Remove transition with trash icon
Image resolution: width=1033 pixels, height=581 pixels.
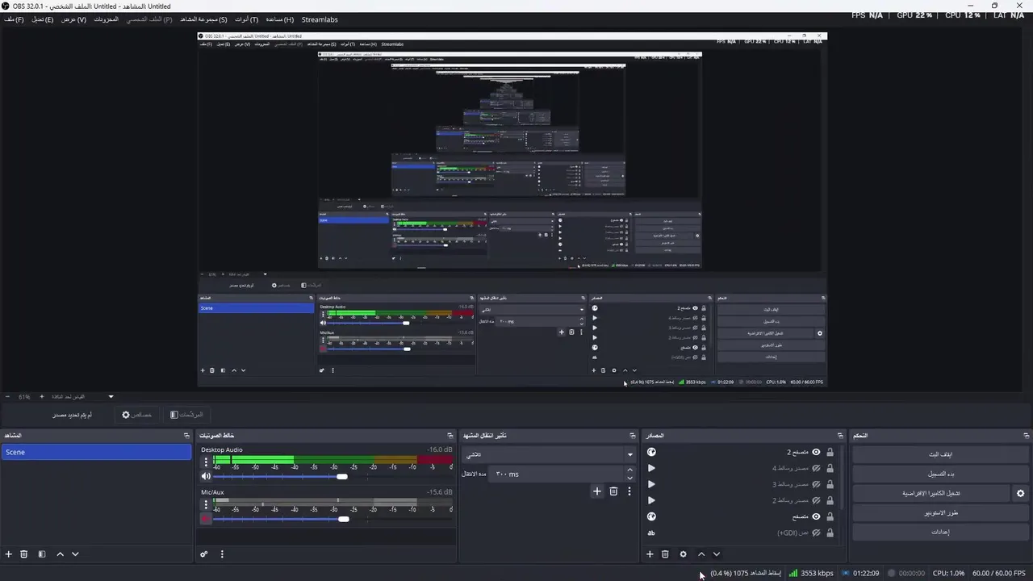tap(613, 491)
